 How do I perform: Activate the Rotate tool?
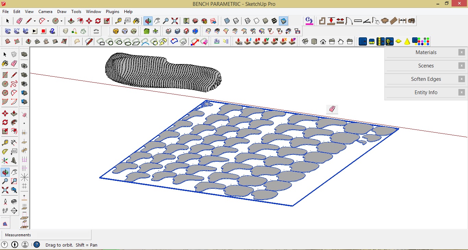98,21
